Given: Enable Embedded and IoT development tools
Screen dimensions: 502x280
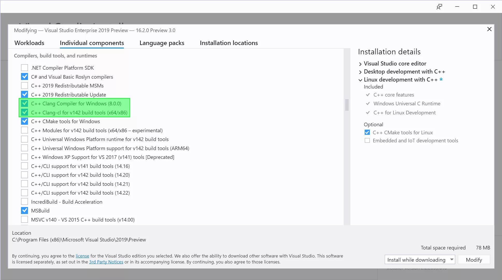Looking at the screenshot, I should (x=367, y=141).
